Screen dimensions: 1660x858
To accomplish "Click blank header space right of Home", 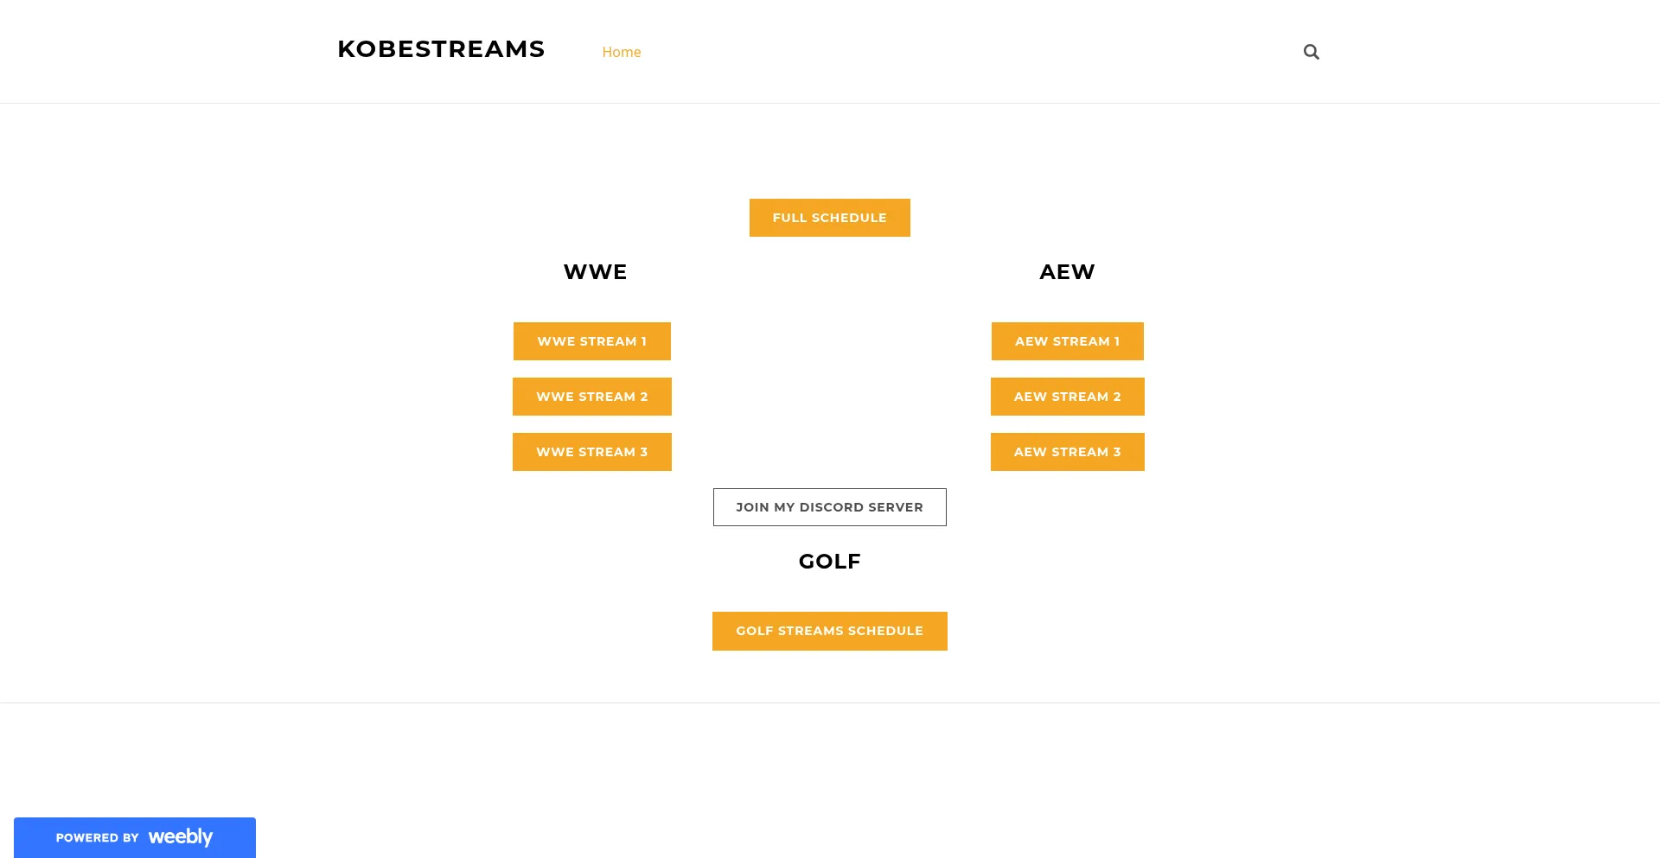I will (951, 52).
